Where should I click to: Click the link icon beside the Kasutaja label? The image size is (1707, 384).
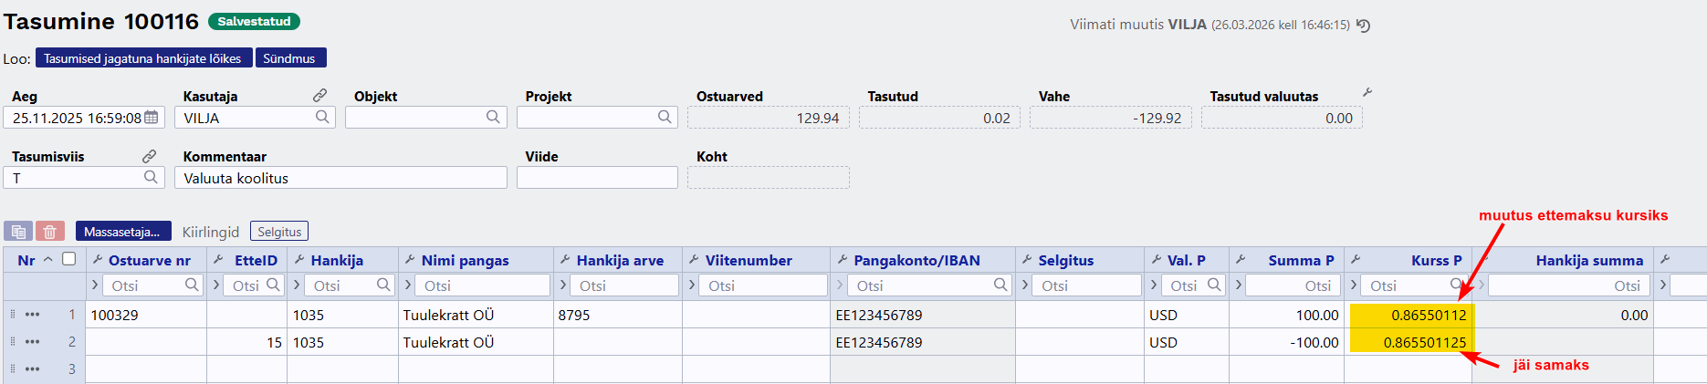click(x=319, y=96)
